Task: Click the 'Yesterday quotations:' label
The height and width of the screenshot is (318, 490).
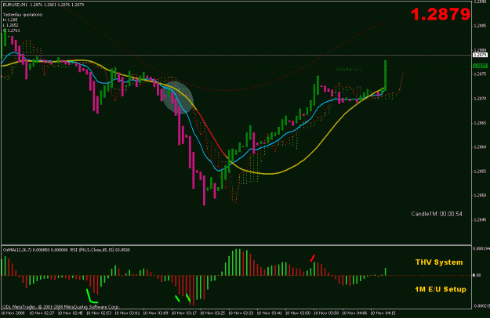Action: click(x=23, y=15)
